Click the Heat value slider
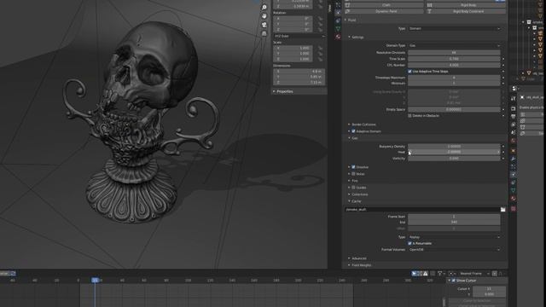546x307 pixels. 454,152
